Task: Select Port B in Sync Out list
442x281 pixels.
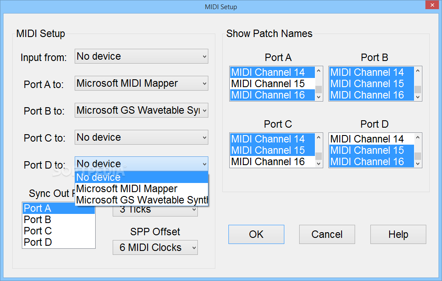Action: click(x=38, y=220)
